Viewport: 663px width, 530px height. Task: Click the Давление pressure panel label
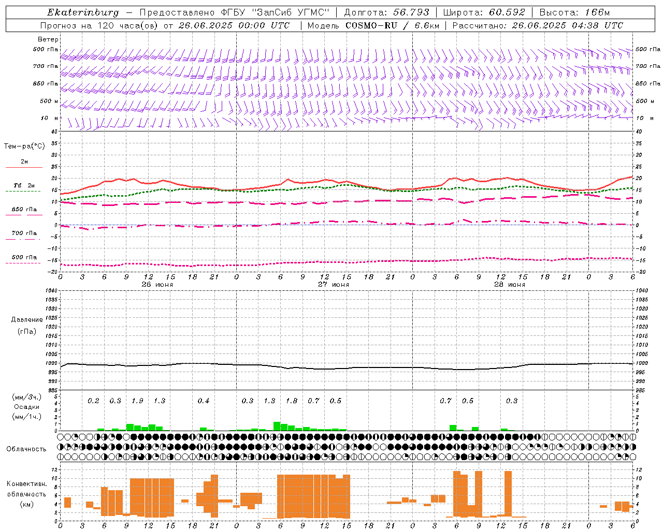coord(27,320)
